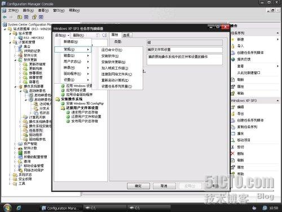Click the name field containing 捕获文件和设置
Image resolution: width=282 pixels, height=212 pixels.
point(184,50)
